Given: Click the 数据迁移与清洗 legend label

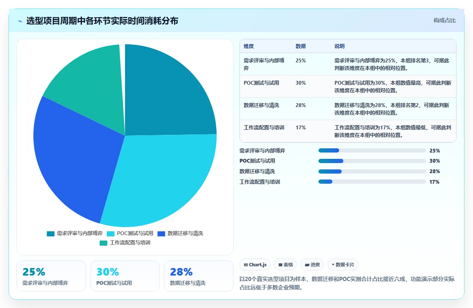Looking at the screenshot, I should tap(185, 233).
